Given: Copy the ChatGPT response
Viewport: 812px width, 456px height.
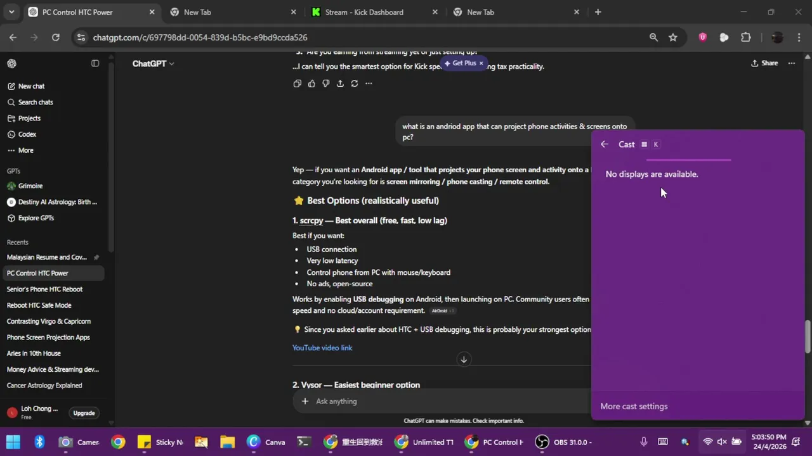Looking at the screenshot, I should click(x=297, y=84).
